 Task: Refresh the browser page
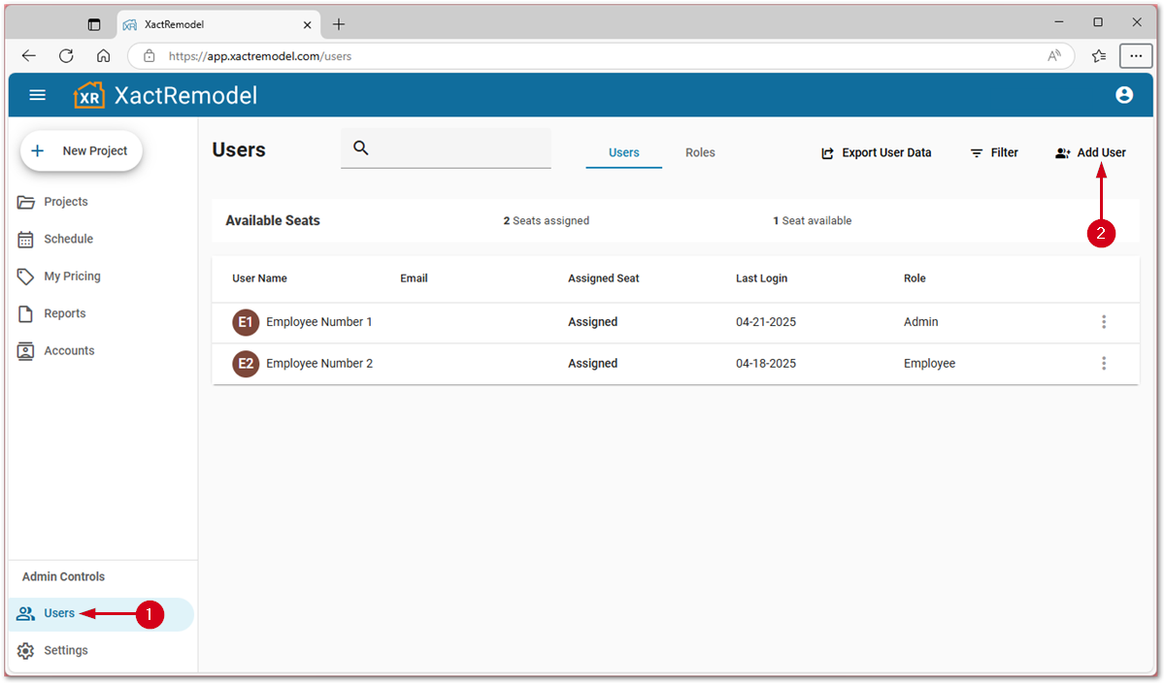click(x=66, y=56)
